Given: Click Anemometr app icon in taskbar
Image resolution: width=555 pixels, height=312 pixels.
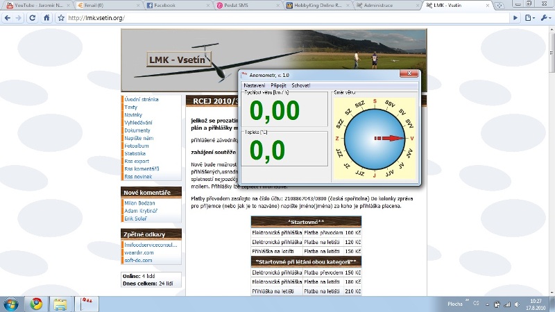Looking at the screenshot, I should pos(87,304).
